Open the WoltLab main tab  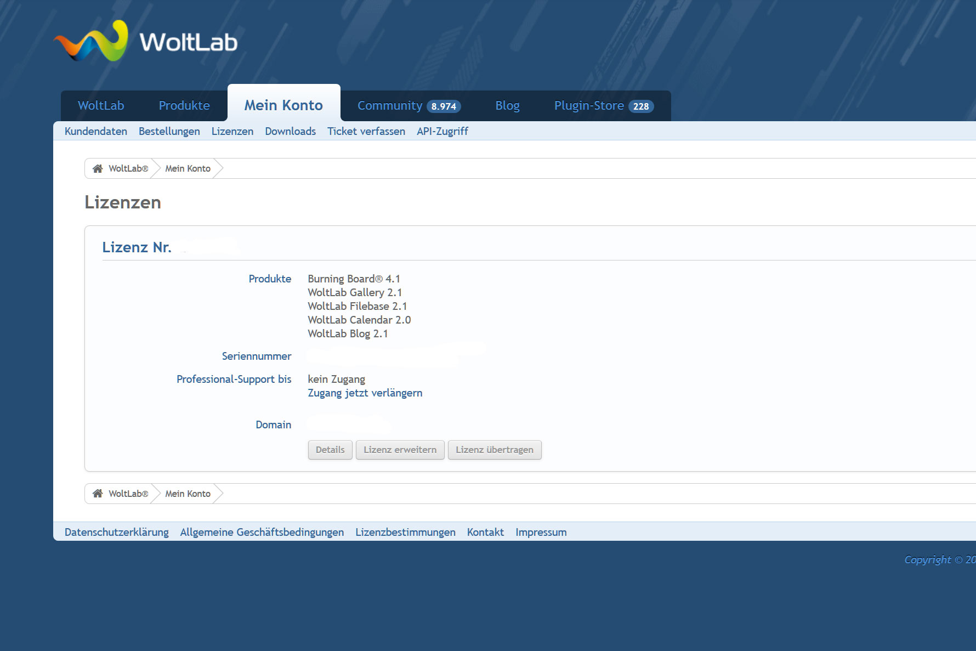pyautogui.click(x=101, y=105)
